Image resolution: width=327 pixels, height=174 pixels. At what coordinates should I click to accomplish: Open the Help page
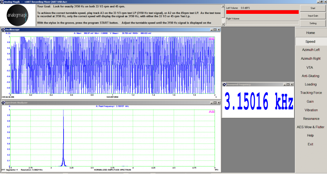pos(310,135)
